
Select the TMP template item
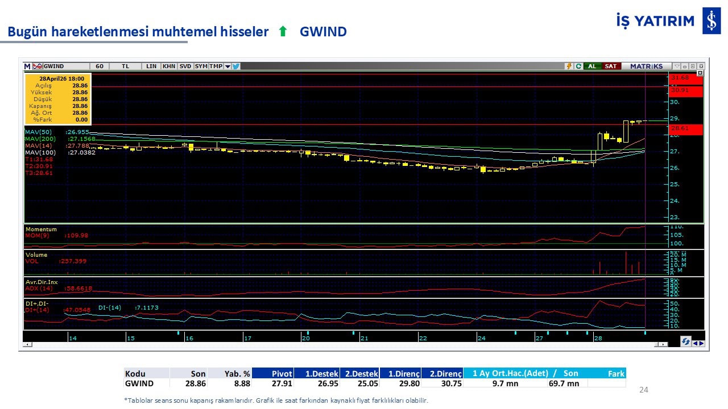tap(216, 66)
